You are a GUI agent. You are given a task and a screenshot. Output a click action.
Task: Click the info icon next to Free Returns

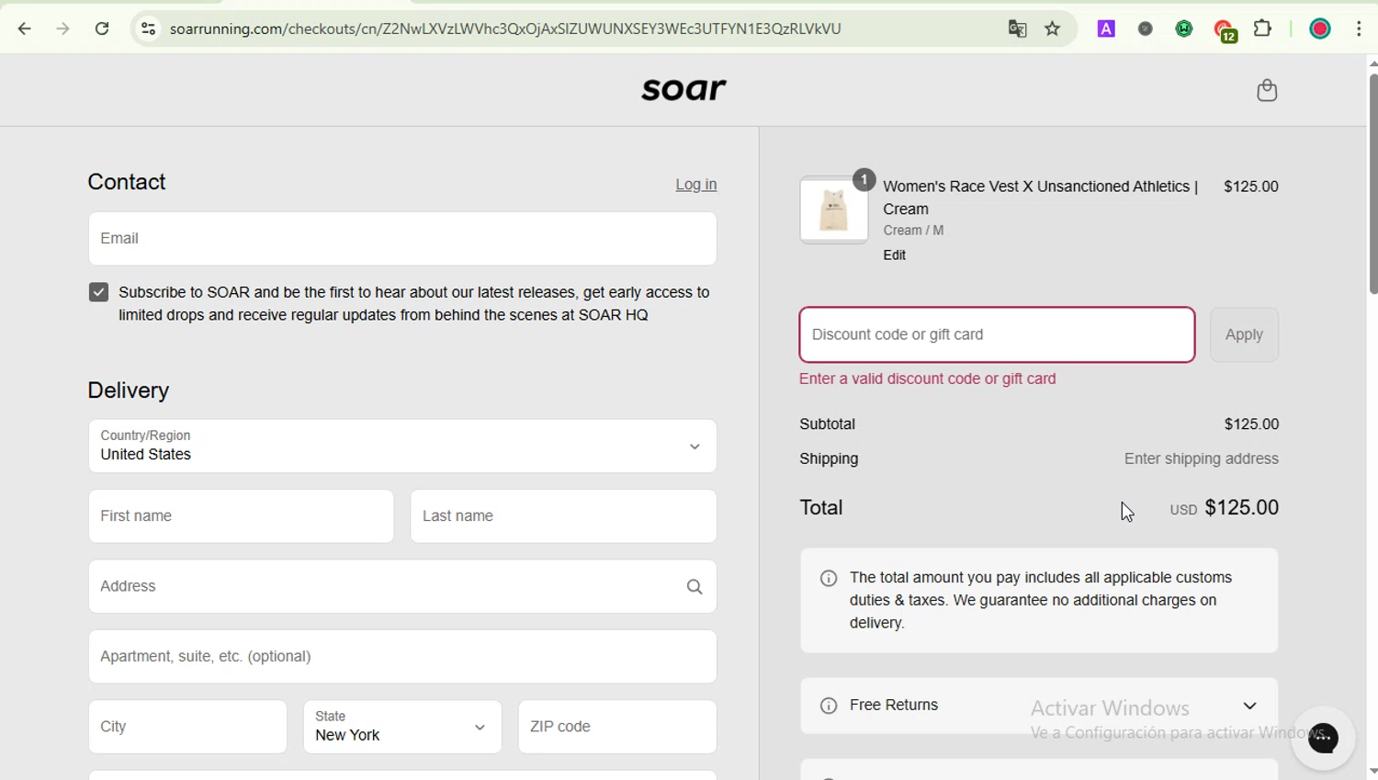[829, 706]
